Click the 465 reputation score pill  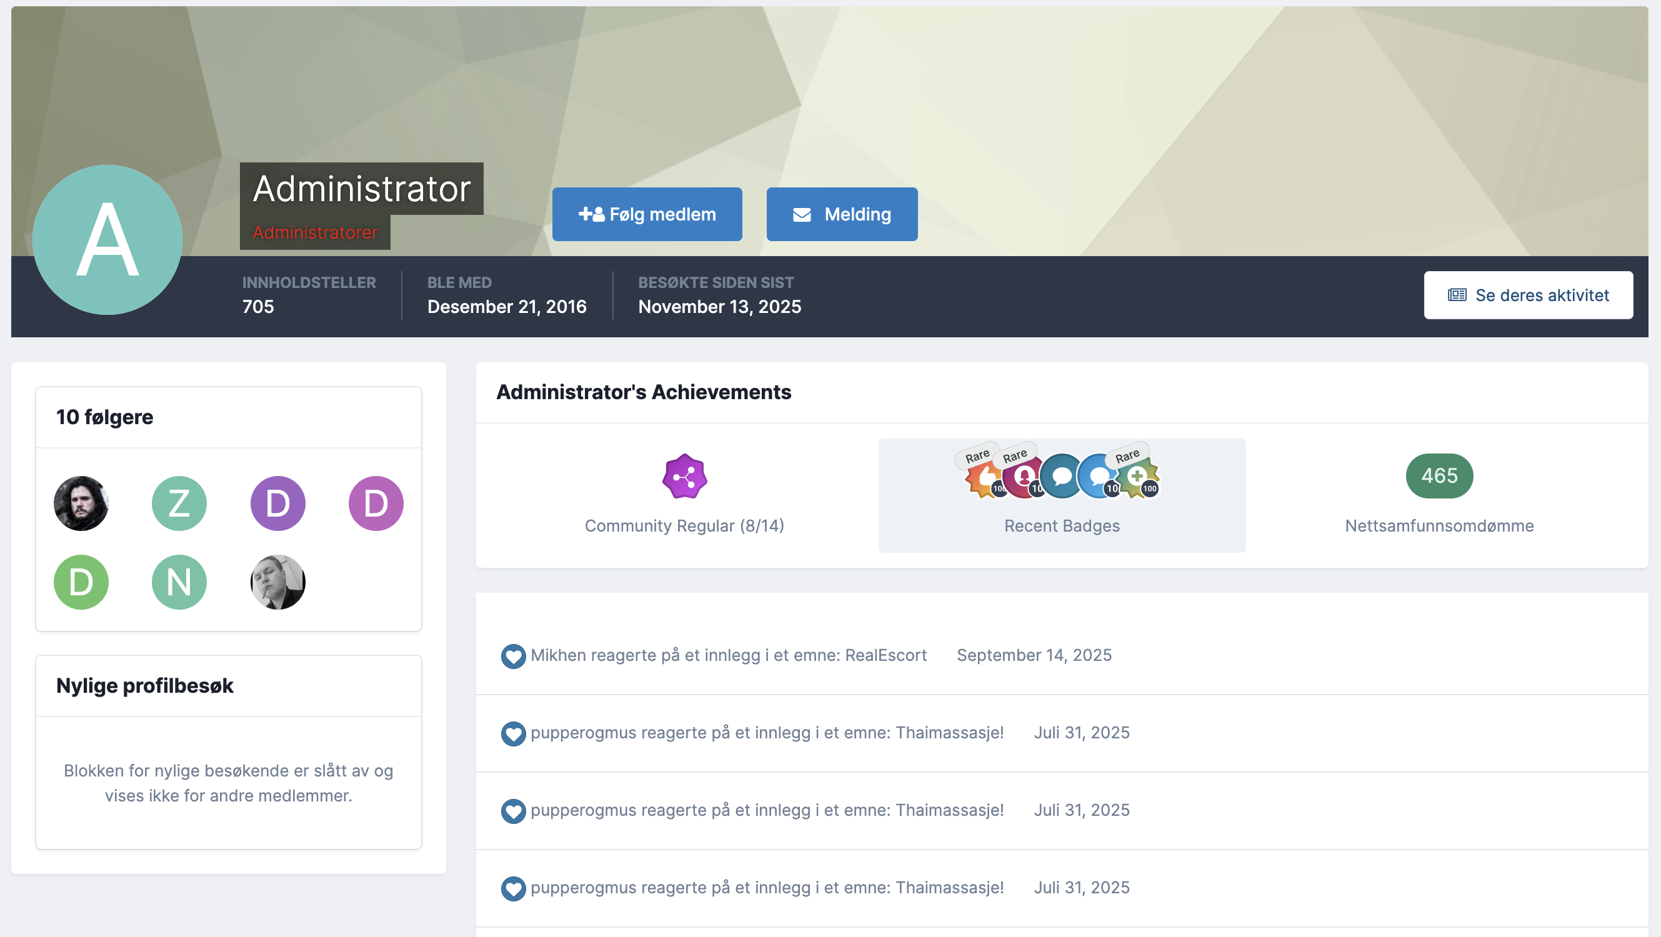(x=1439, y=475)
